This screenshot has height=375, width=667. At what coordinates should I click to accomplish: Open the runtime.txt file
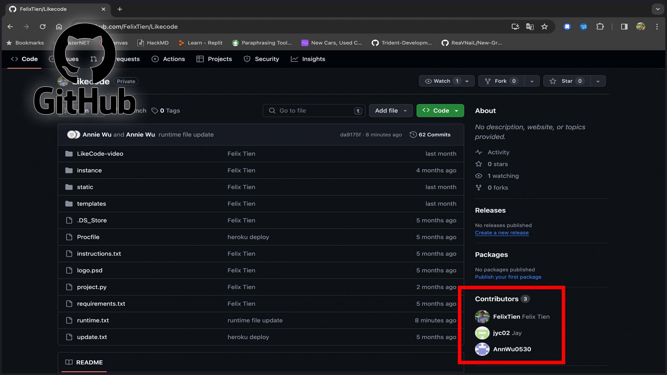pos(93,320)
